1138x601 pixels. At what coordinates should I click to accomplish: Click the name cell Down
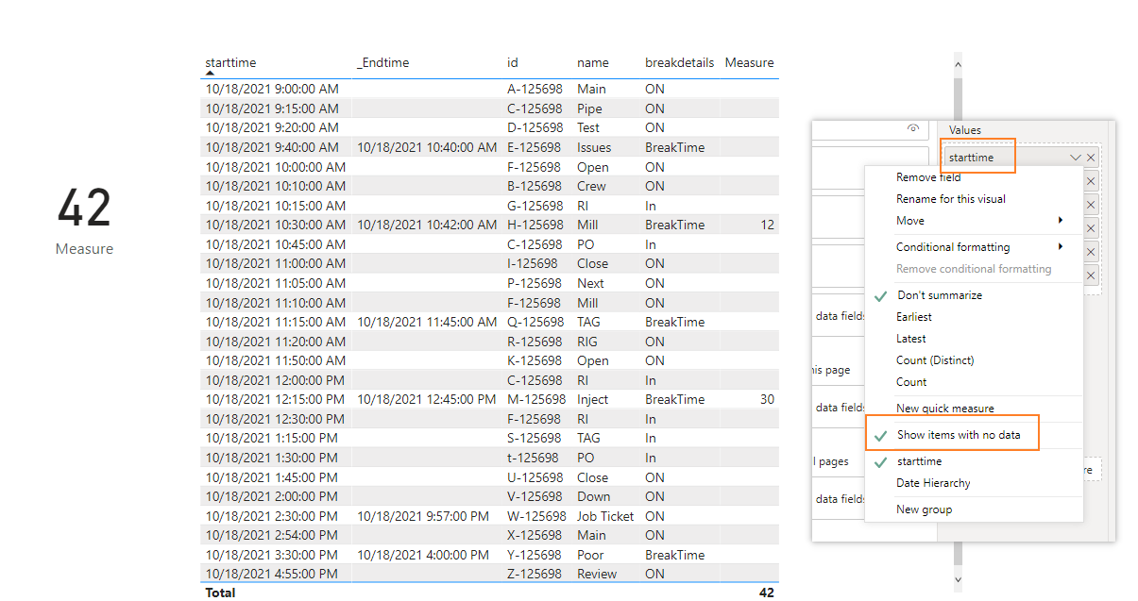(593, 496)
